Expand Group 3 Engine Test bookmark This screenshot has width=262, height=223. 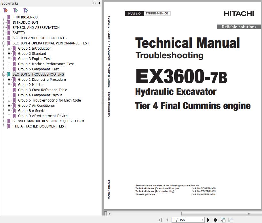(x=9, y=59)
